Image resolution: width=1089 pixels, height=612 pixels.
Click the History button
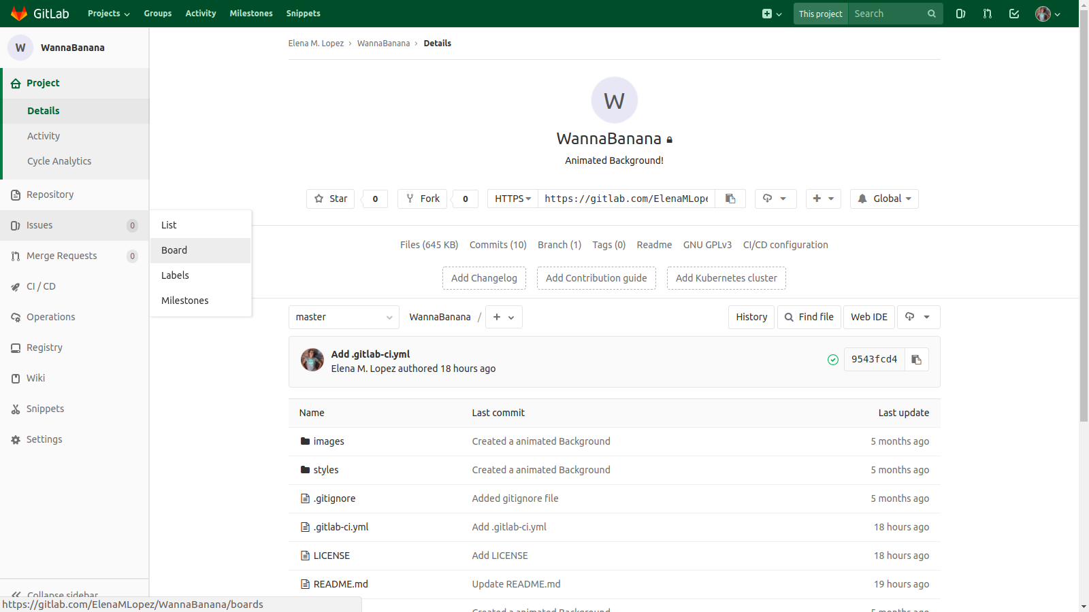pyautogui.click(x=751, y=317)
